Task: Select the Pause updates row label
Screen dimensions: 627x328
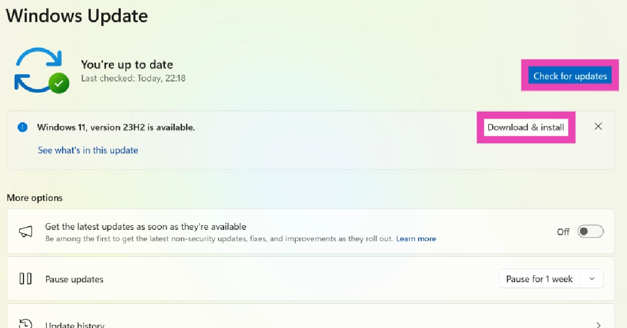Action: click(x=74, y=279)
